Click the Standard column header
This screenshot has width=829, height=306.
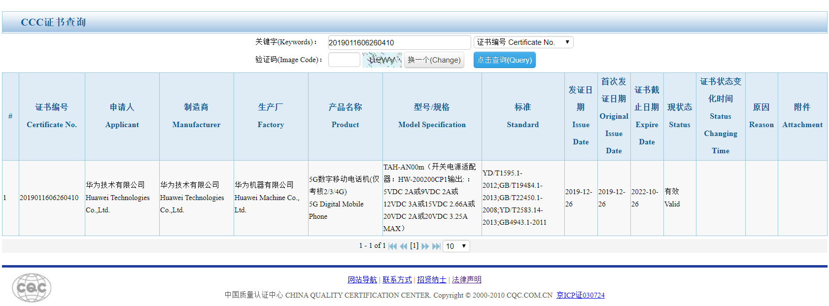(523, 116)
